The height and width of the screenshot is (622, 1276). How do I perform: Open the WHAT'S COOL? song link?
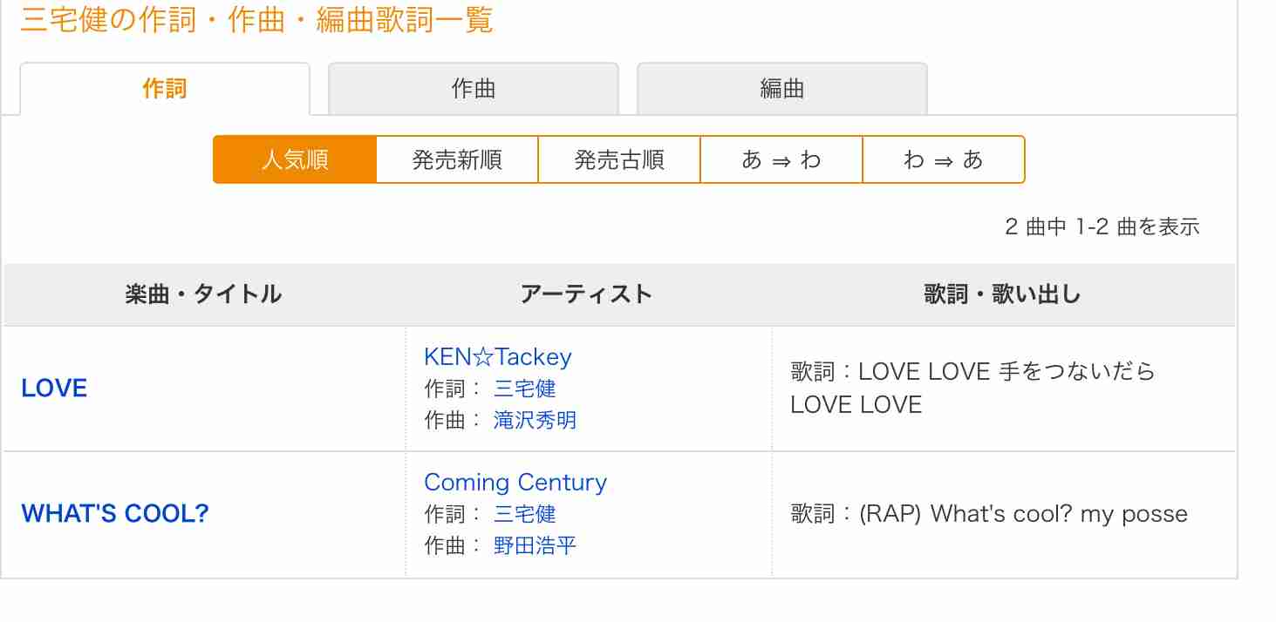[x=115, y=514]
